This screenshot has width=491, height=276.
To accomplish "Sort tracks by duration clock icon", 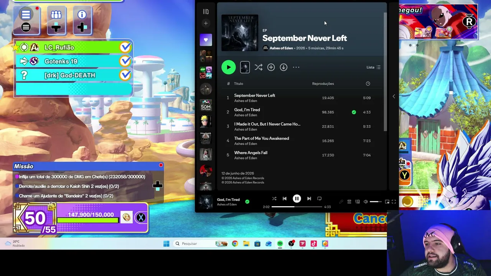I will 368,84.
